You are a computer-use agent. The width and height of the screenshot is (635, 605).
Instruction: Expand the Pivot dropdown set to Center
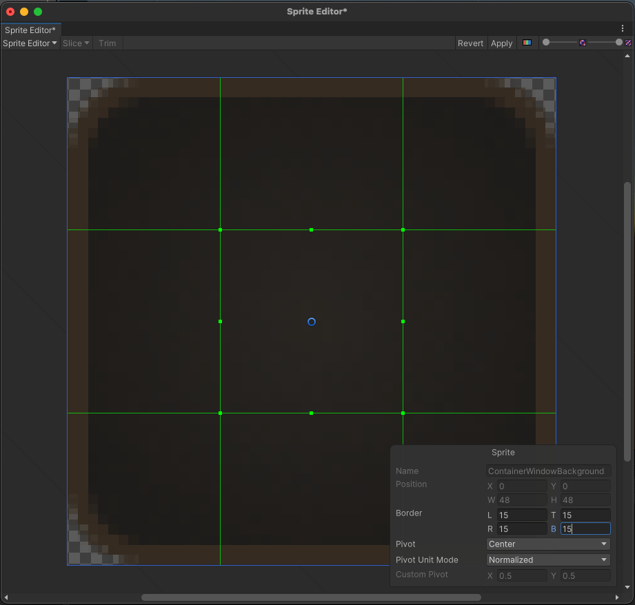click(548, 544)
